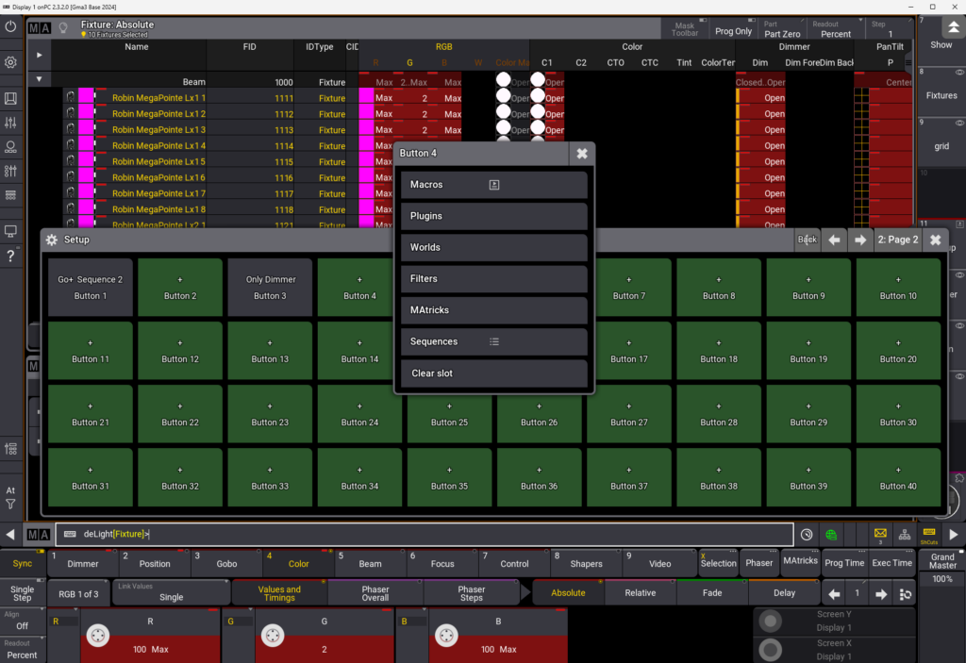The image size is (966, 663).
Task: Click the help question mark icon
Action: coord(10,257)
